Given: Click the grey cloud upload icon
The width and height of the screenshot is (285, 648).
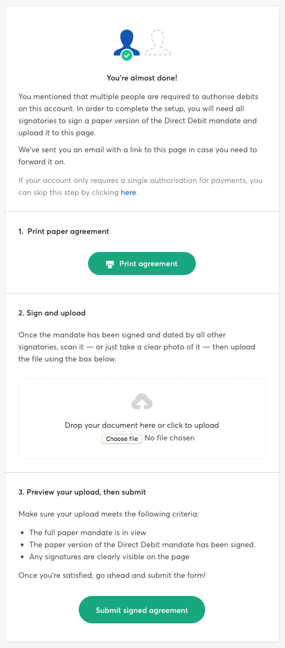Looking at the screenshot, I should [x=142, y=402].
